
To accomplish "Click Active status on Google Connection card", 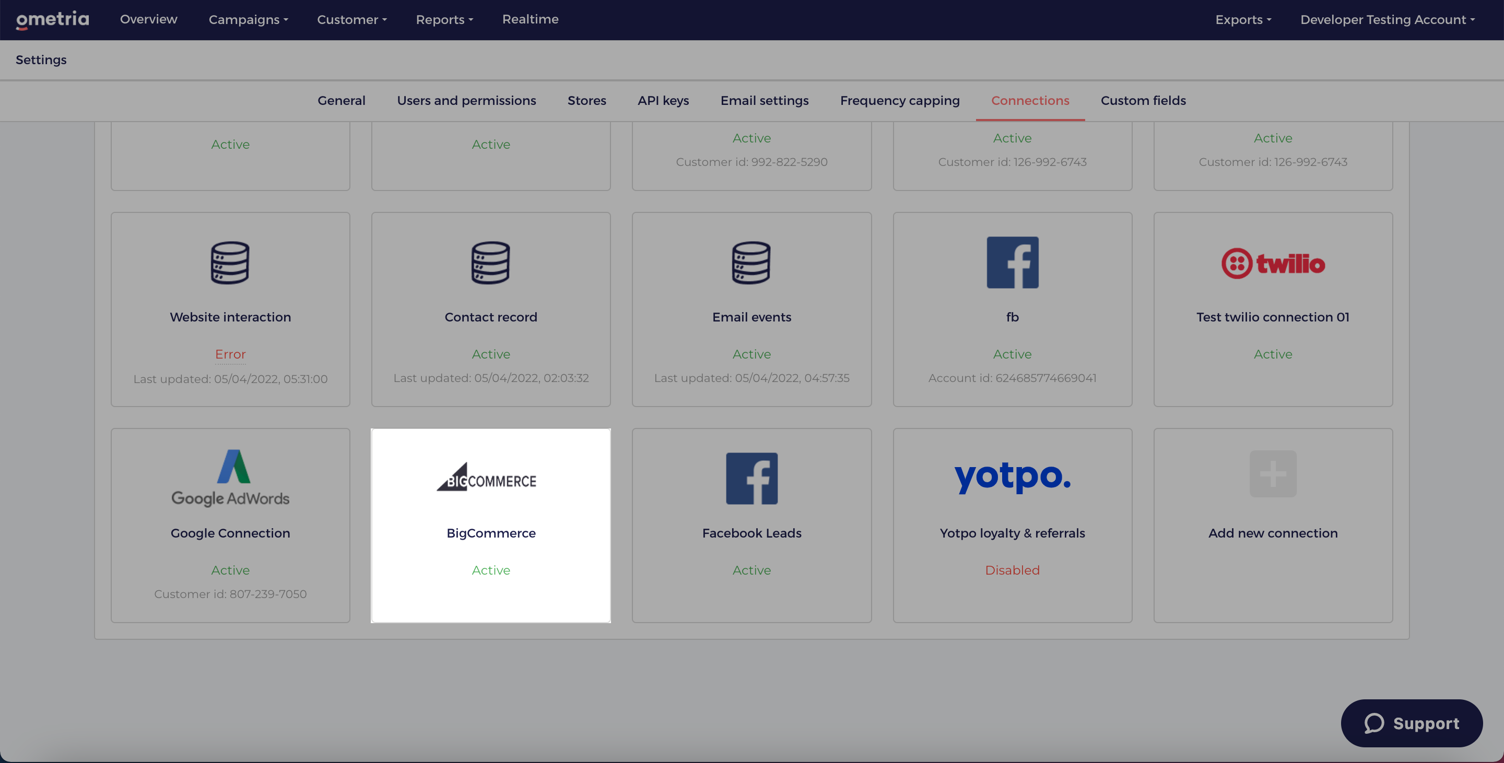I will (x=230, y=570).
